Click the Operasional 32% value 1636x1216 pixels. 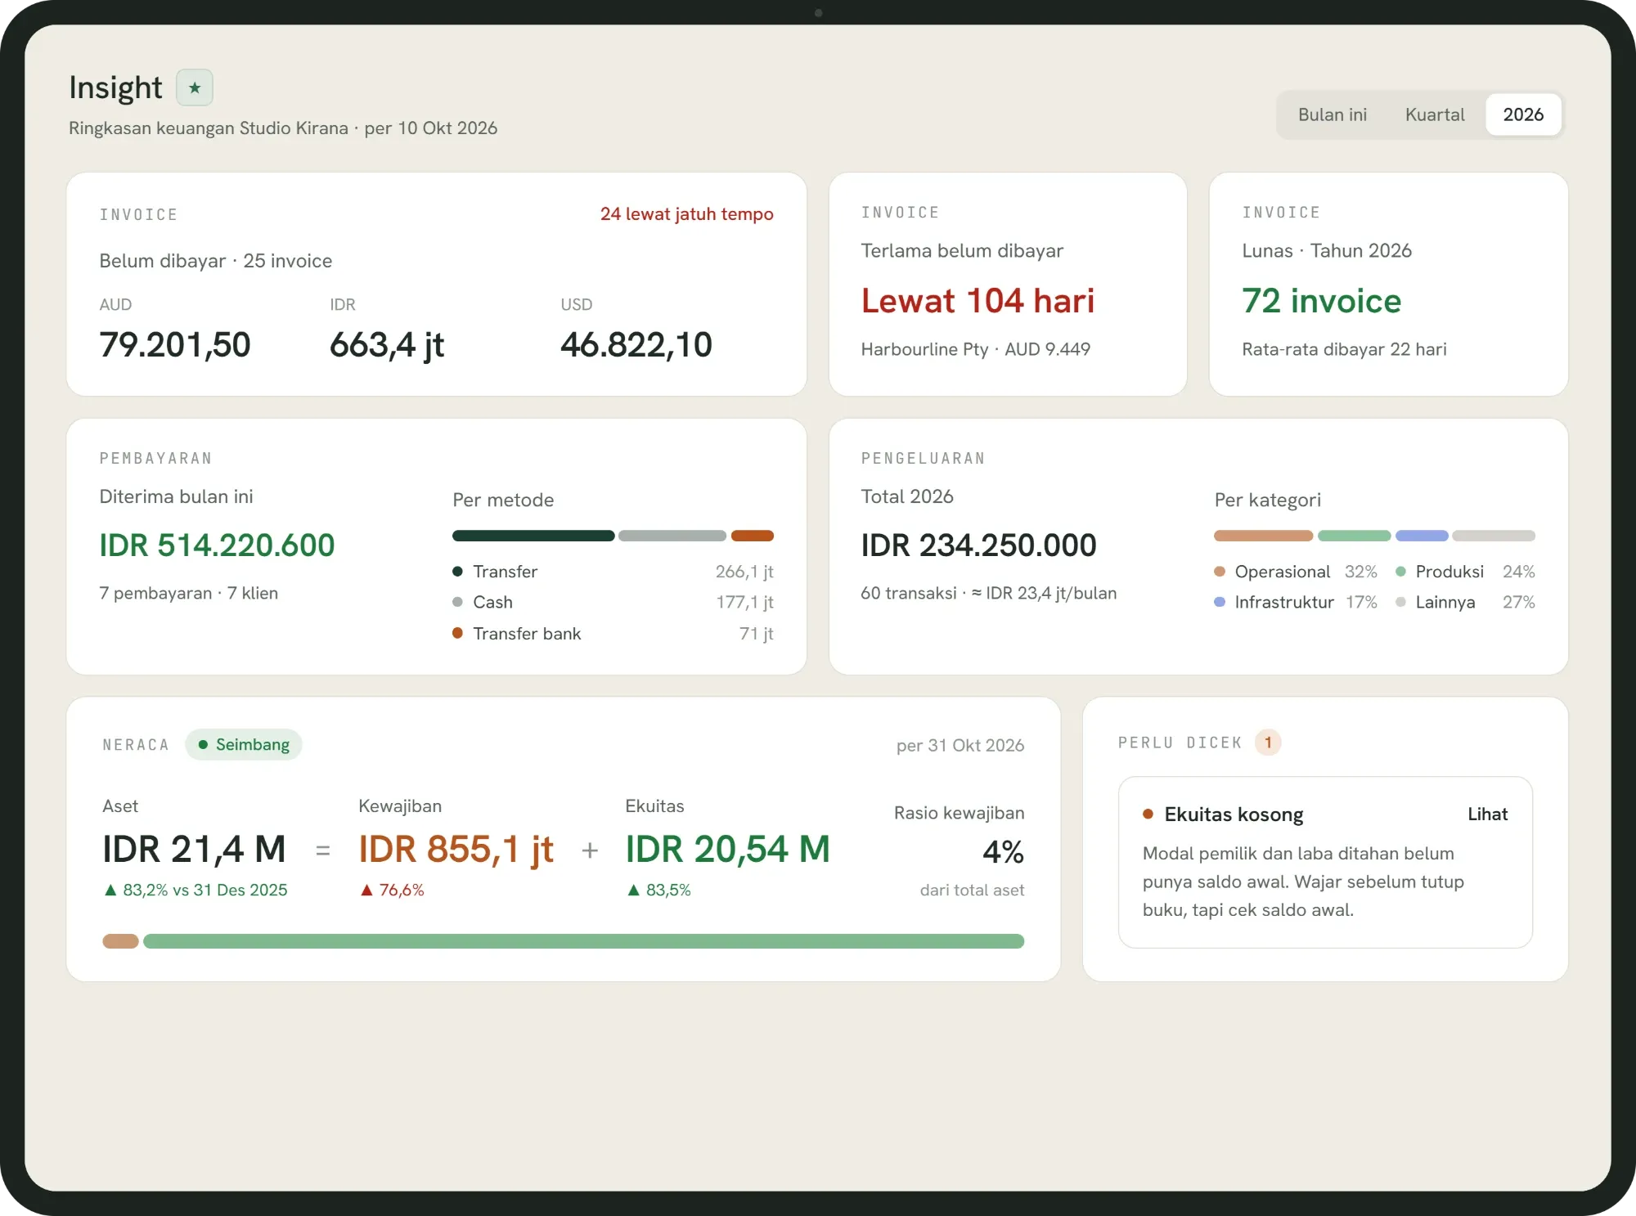[1360, 571]
